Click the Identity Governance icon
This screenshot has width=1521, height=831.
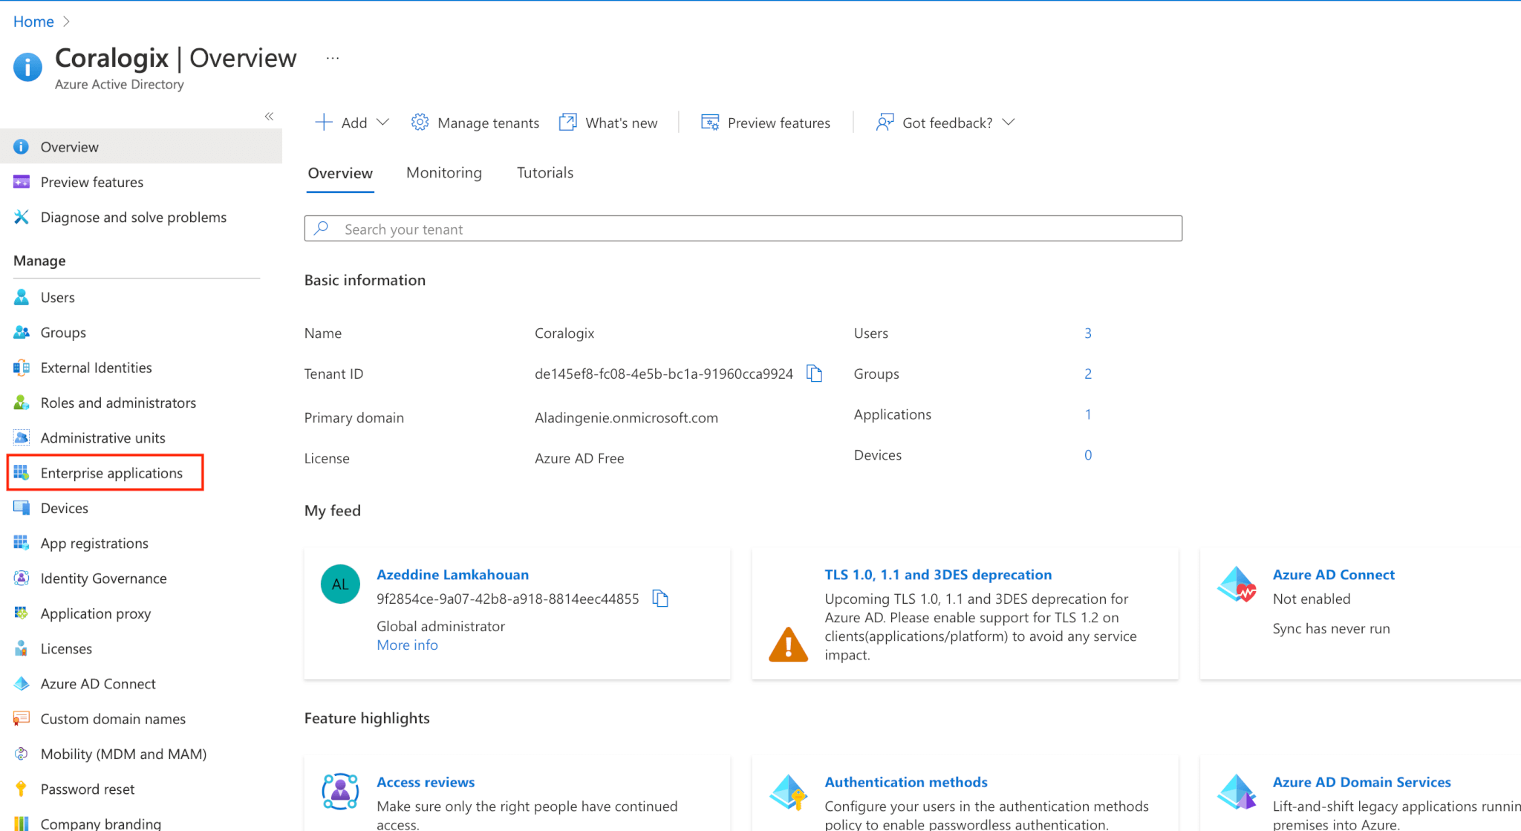pos(22,579)
